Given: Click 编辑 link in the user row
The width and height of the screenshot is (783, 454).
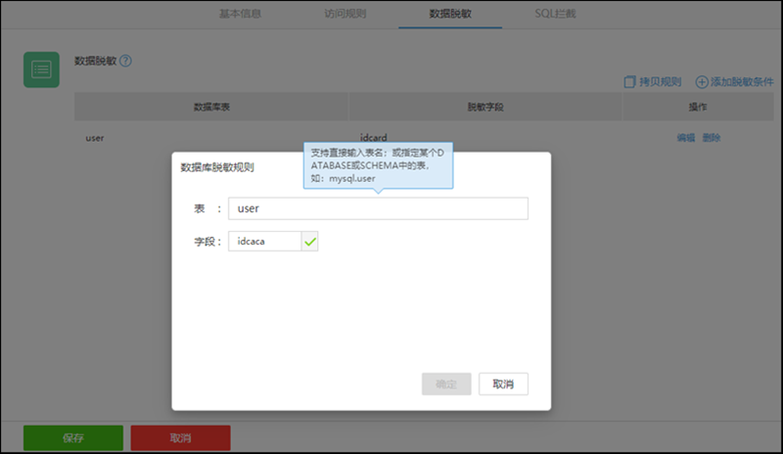Looking at the screenshot, I should point(685,138).
